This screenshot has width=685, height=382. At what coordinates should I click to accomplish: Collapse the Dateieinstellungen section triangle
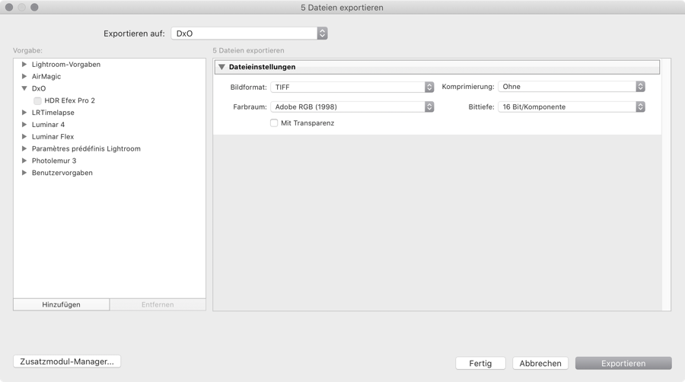(221, 67)
